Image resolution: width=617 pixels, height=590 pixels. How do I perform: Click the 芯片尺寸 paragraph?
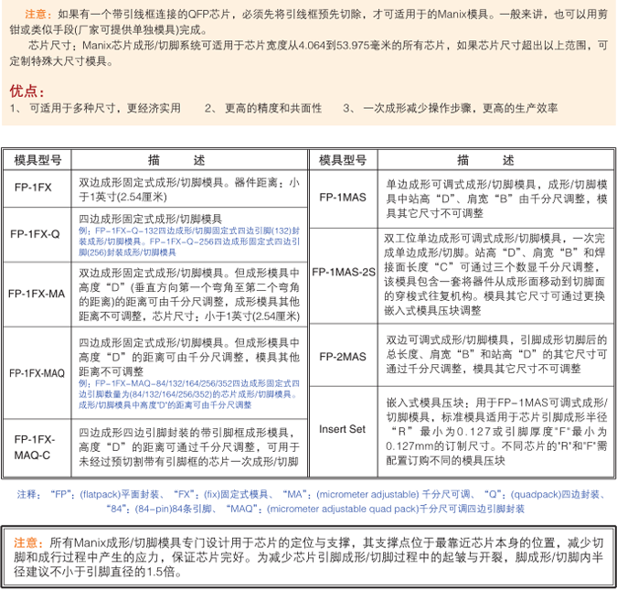point(309,53)
